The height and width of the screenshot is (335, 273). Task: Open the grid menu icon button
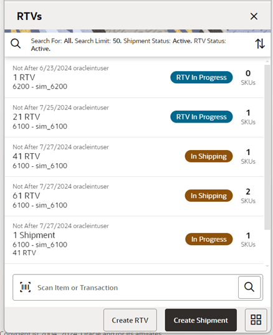(x=256, y=319)
